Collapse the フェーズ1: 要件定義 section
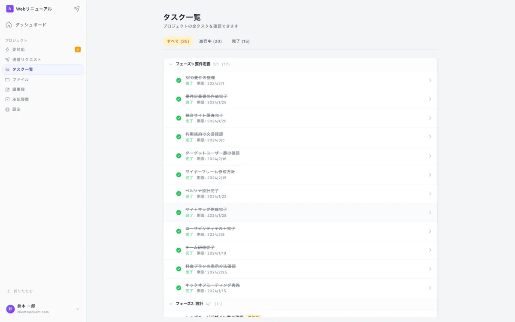The width and height of the screenshot is (515, 322). (x=171, y=64)
